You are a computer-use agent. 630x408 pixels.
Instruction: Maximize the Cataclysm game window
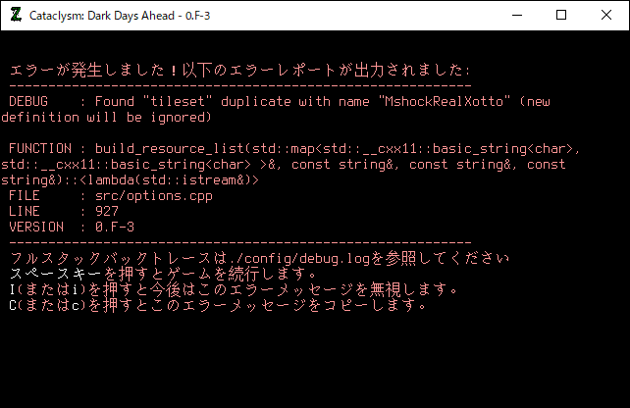click(x=560, y=15)
